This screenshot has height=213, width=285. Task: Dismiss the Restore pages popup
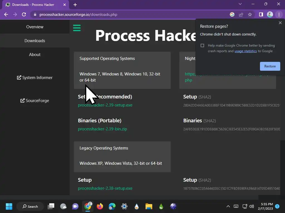[x=280, y=23]
